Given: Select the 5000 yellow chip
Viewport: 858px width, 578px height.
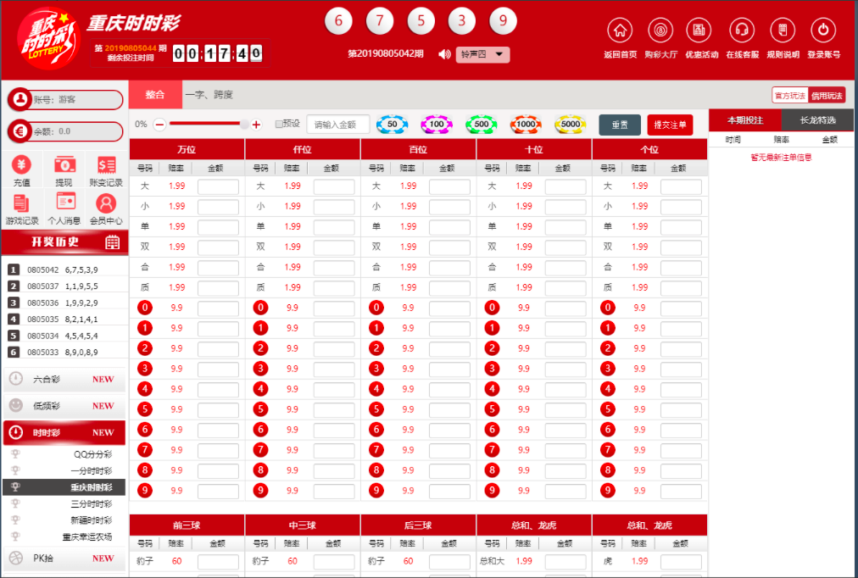Looking at the screenshot, I should [x=571, y=125].
